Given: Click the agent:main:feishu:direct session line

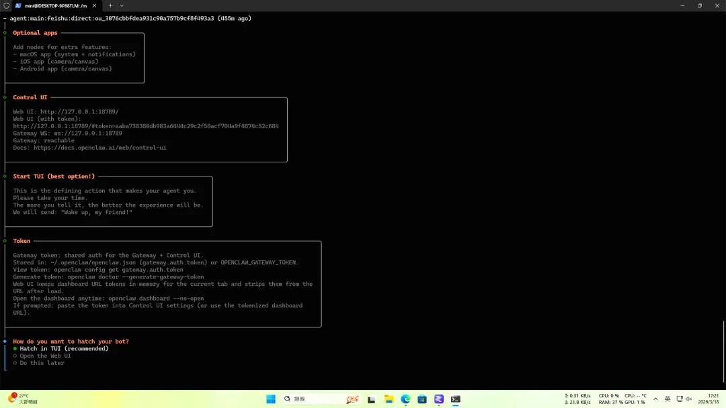Looking at the screenshot, I should click(130, 19).
